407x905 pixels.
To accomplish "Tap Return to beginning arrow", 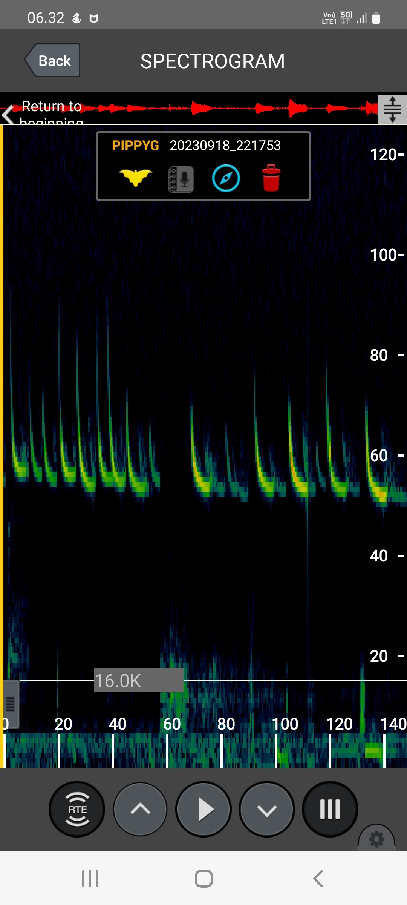I will pos(8,114).
